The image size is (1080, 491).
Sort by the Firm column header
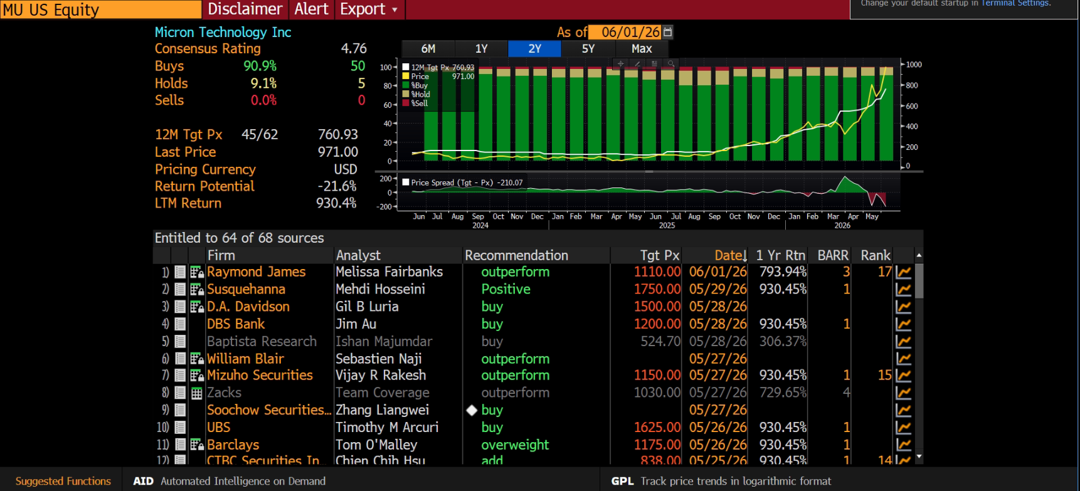[270, 255]
